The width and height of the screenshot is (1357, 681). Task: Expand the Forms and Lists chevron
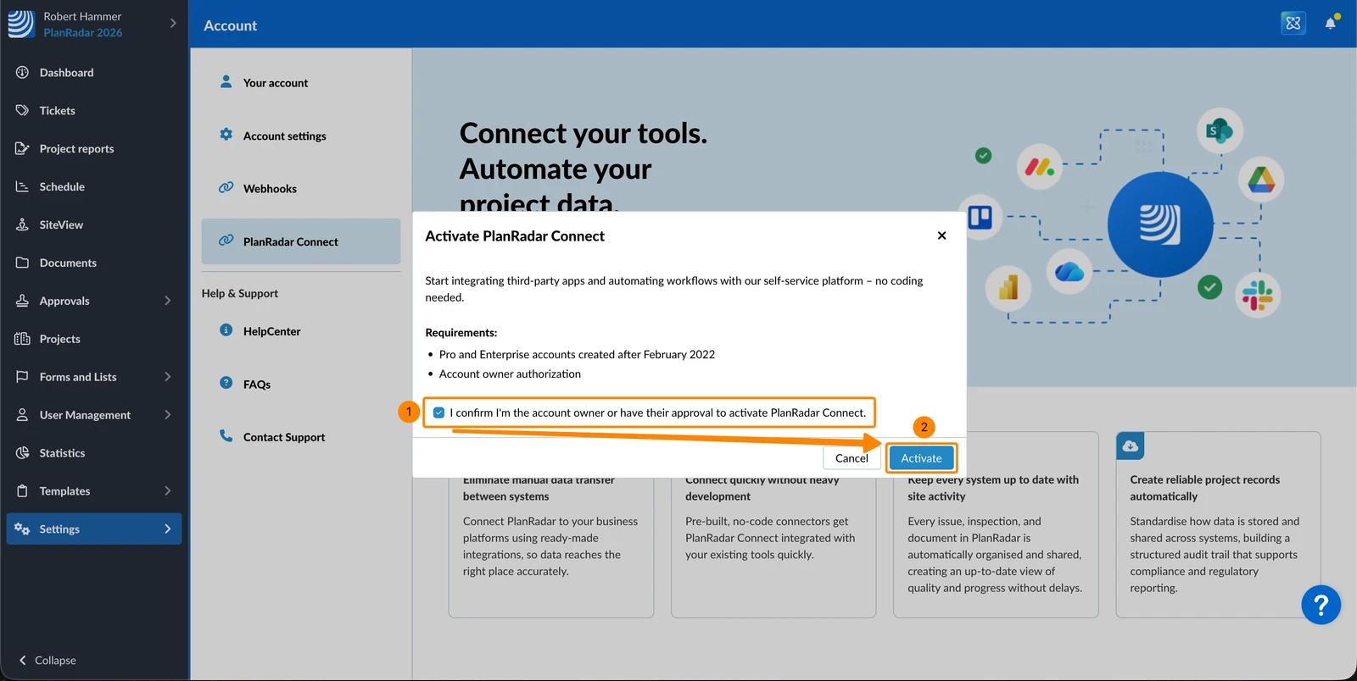167,377
